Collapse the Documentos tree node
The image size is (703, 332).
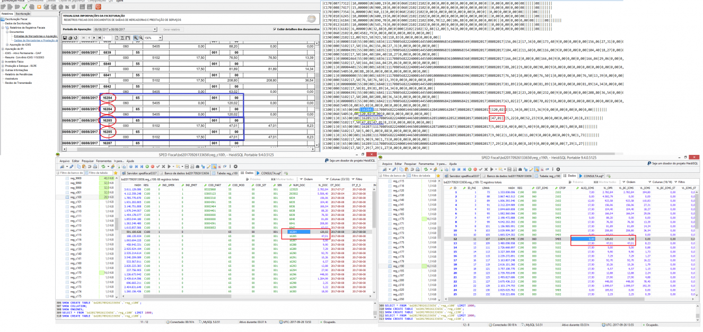pyautogui.click(x=7, y=32)
